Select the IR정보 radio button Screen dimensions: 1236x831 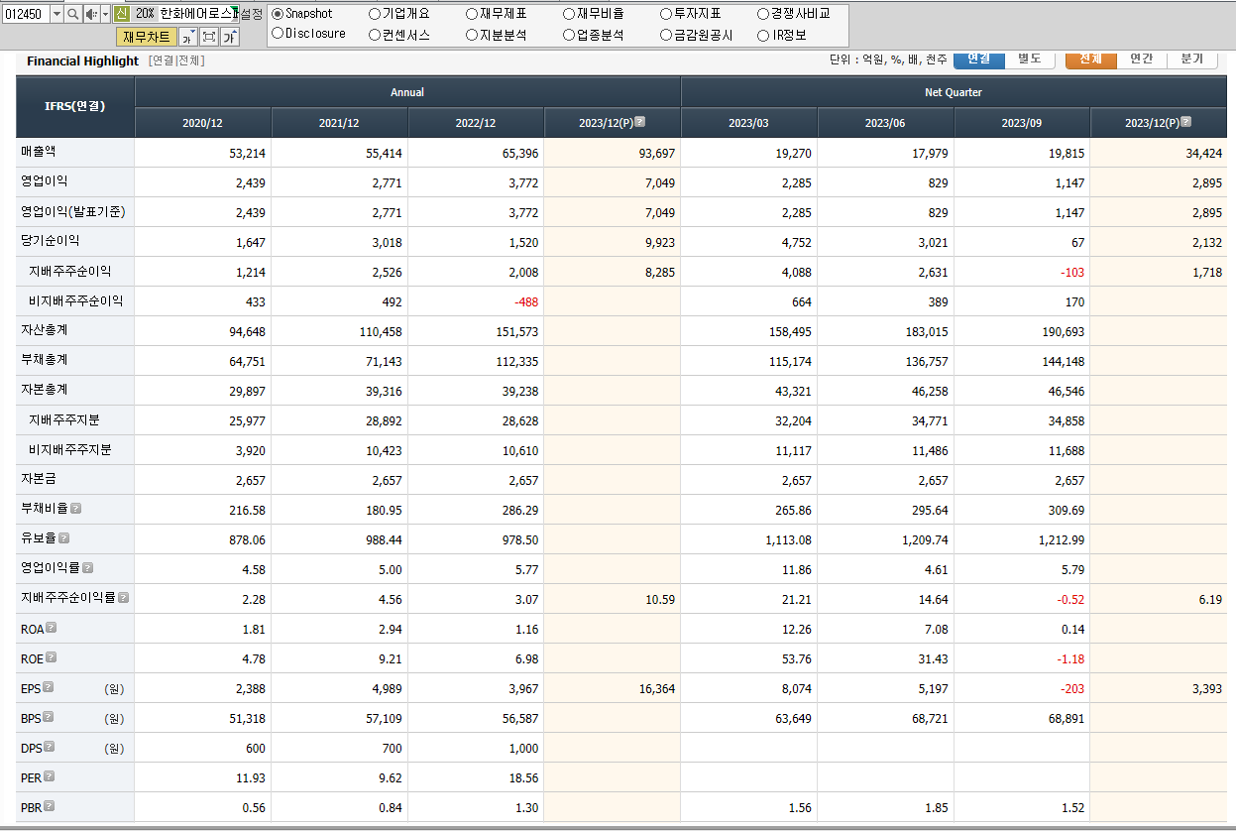763,35
